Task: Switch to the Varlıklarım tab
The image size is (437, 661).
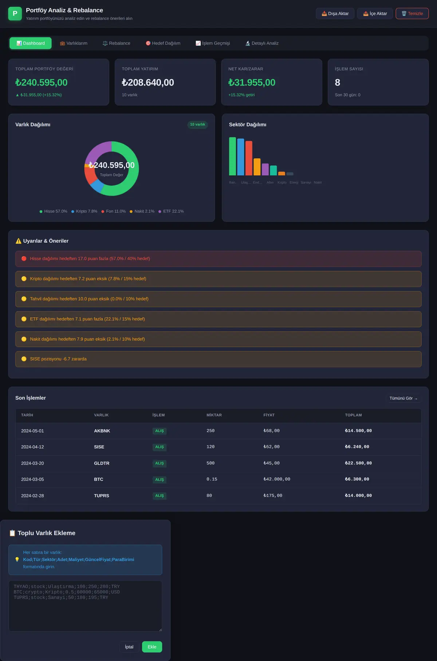Action: [74, 43]
